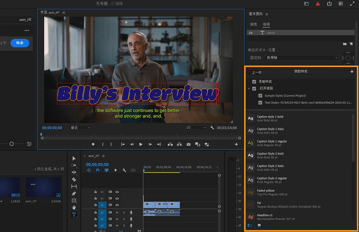Hide video track V3 output

click(117, 192)
